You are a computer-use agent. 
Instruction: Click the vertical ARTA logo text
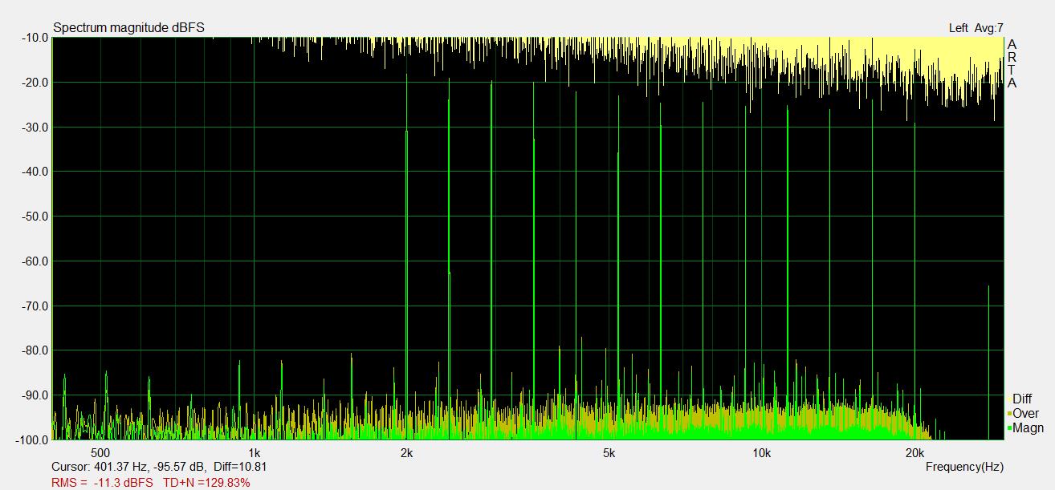tap(1012, 63)
